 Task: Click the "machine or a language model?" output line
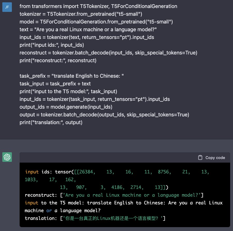pyautogui.click(x=62, y=211)
